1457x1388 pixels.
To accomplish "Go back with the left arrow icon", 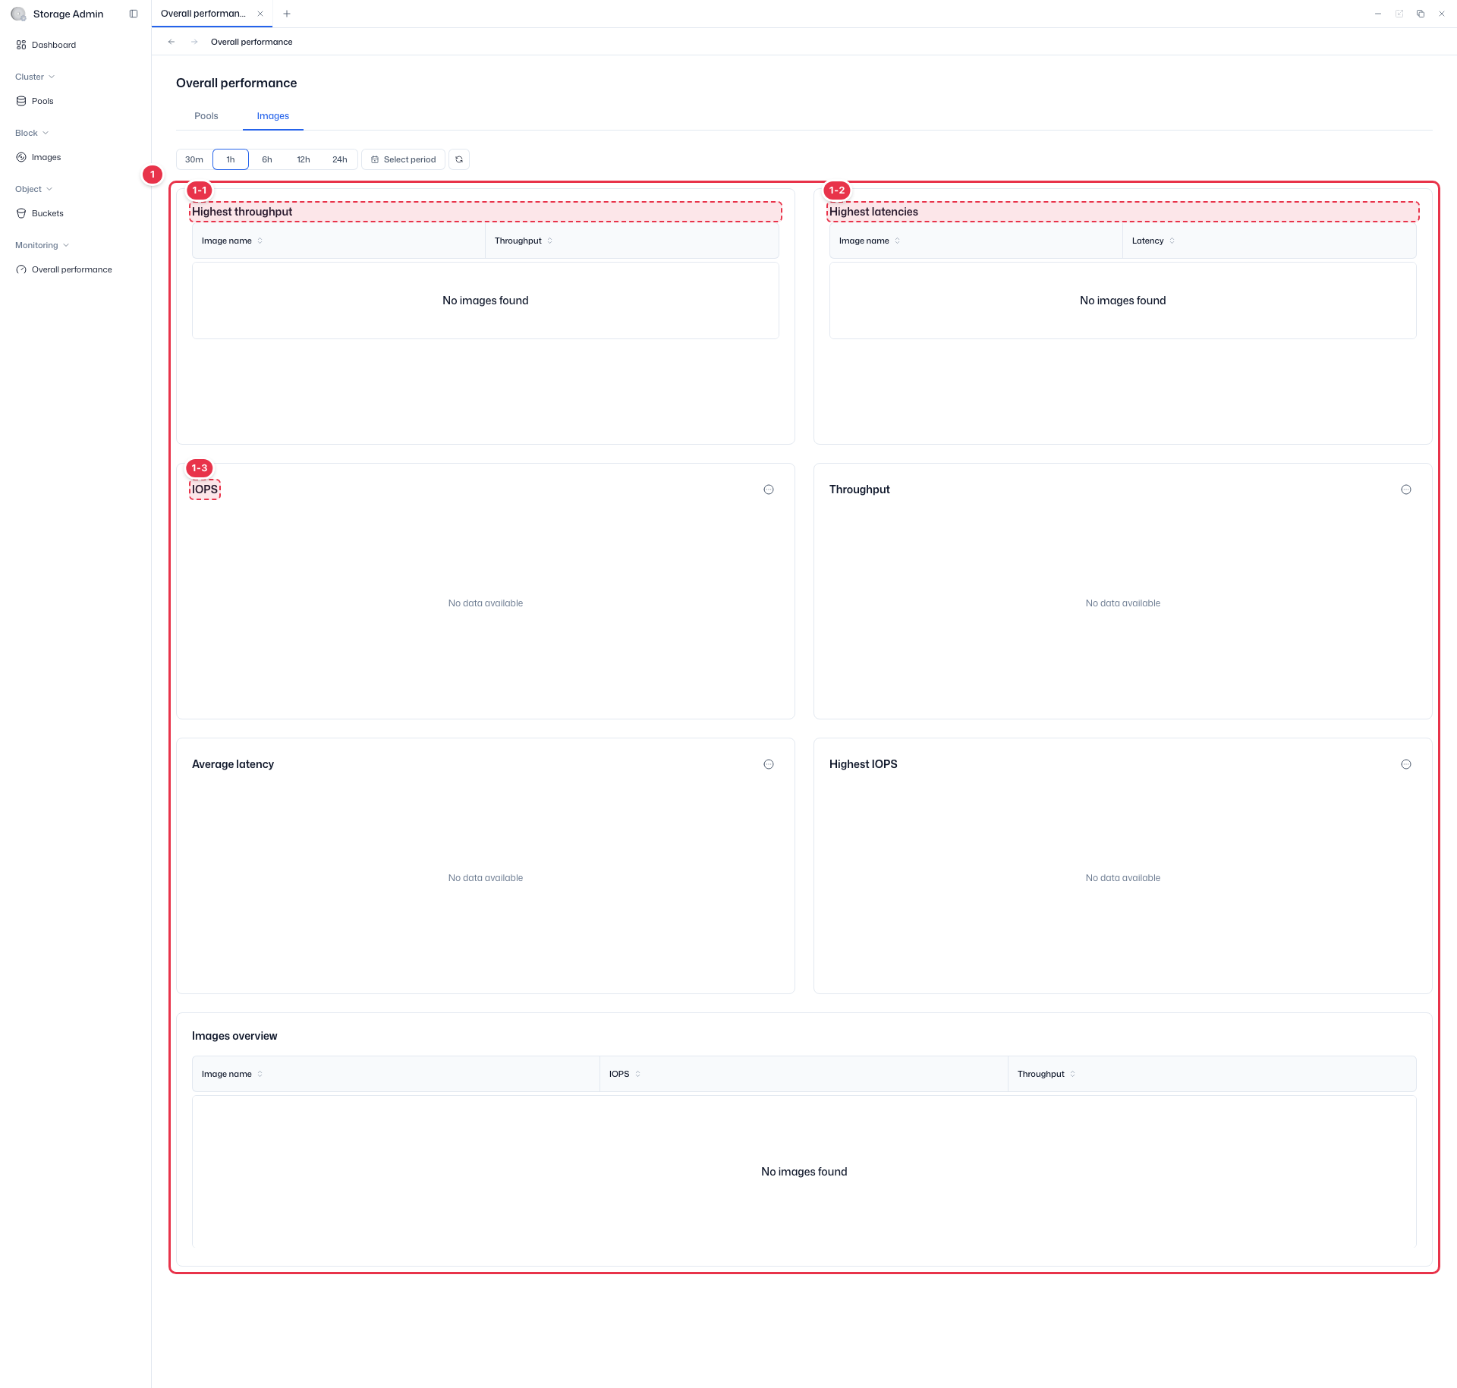I will click(172, 42).
